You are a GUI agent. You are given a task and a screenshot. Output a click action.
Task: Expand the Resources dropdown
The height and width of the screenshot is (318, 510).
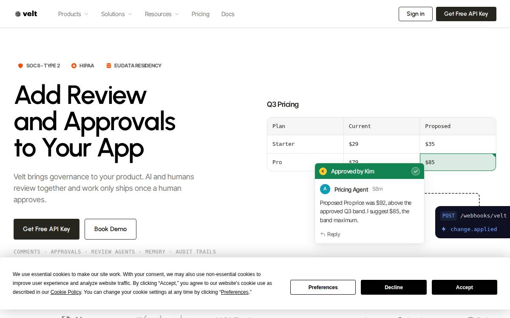coord(162,14)
